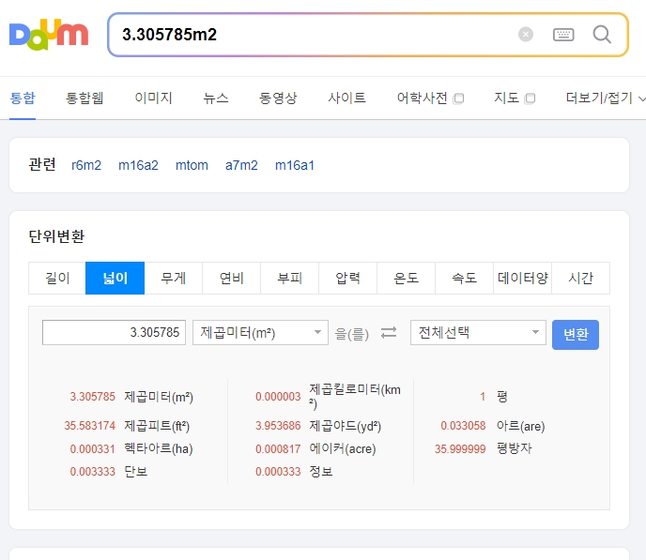This screenshot has height=560, width=646.
Task: Go to the 사이트 tab
Action: tap(346, 98)
